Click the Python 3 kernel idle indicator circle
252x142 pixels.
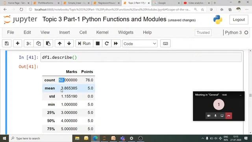246,33
